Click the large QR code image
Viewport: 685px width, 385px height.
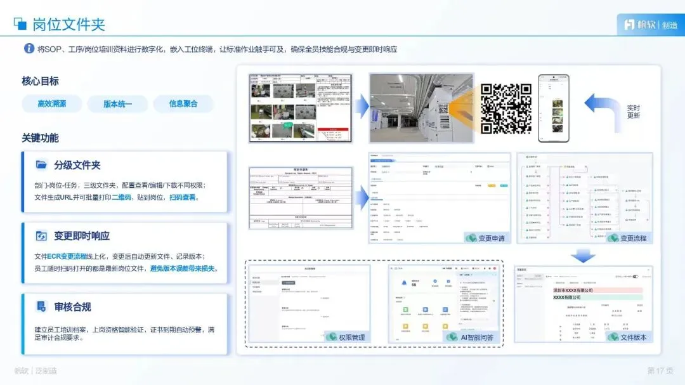point(506,108)
